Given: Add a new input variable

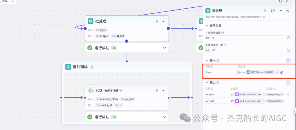Looking at the screenshot, I should (288, 61).
